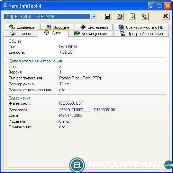Click the Слои label

coord(13,67)
